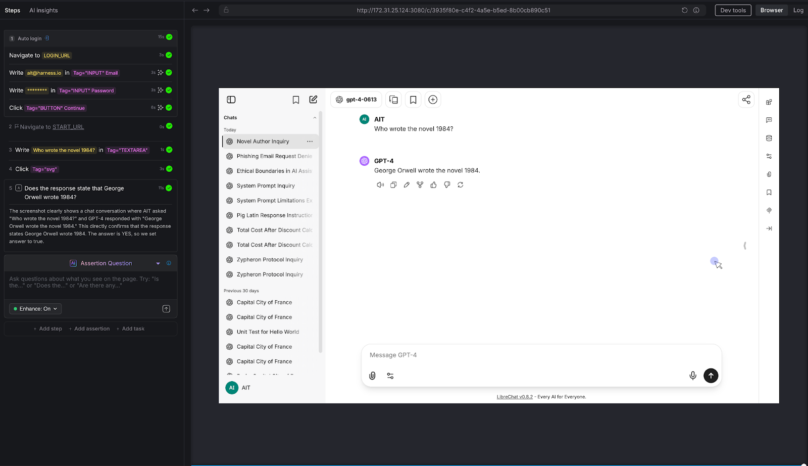Open the options menu for Novel Author Inquiry
This screenshot has width=808, height=466.
310,142
